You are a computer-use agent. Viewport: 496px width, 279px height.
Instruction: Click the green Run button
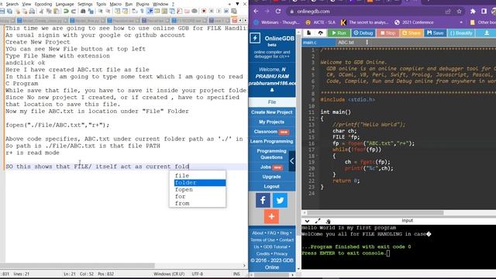coord(339,33)
